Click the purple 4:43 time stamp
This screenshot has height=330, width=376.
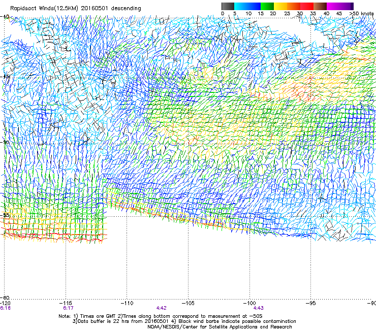(x=258, y=308)
